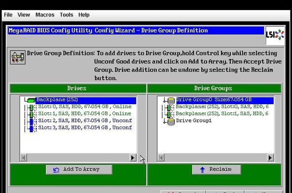
Task: Click the Reclaim button
Action: (x=216, y=169)
